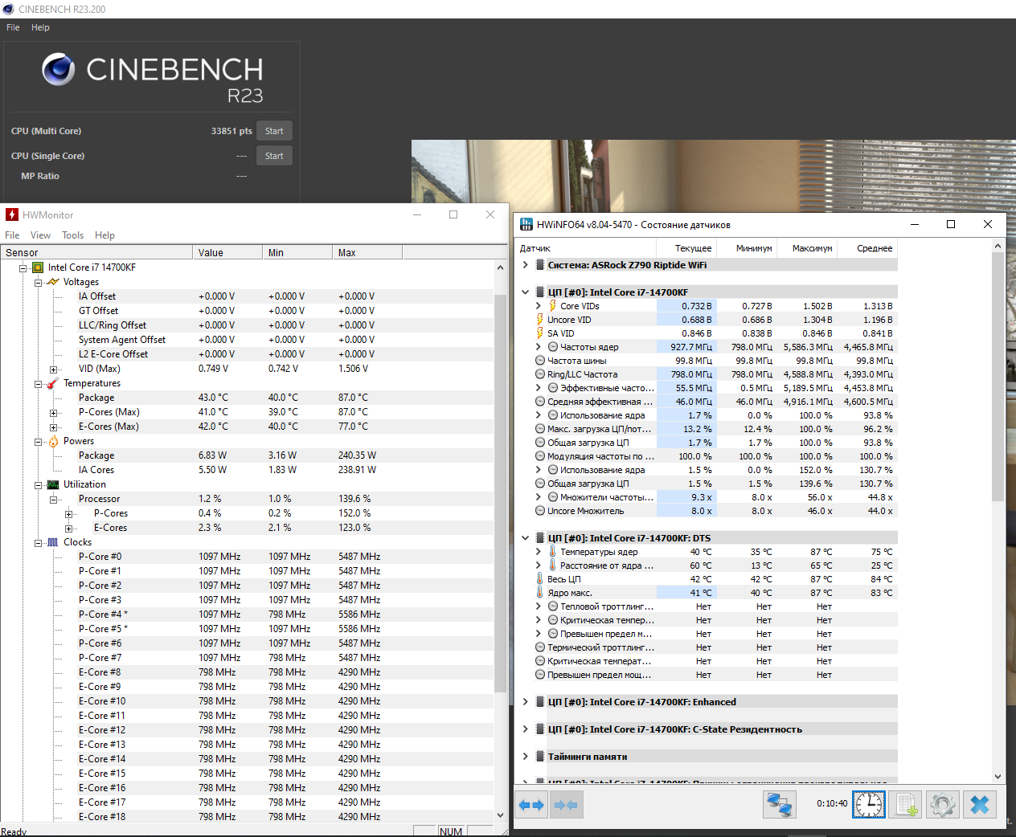Viewport: 1016px width, 837px height.
Task: Click the thermometer icon beside Ядро макс.
Action: tap(540, 593)
